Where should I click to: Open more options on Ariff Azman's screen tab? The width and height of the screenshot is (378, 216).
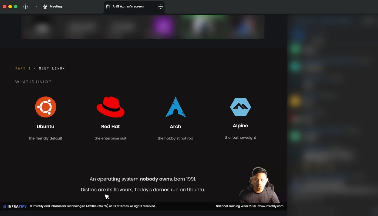(161, 6)
